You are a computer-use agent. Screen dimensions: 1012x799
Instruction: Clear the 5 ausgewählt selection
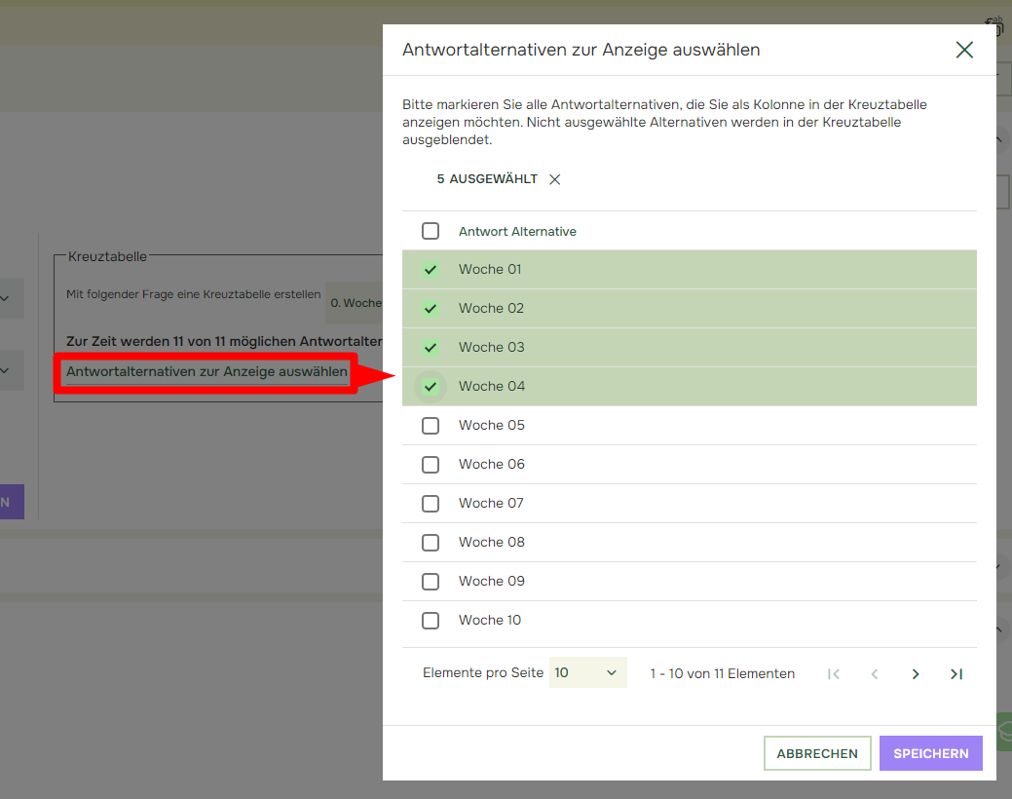pos(554,179)
